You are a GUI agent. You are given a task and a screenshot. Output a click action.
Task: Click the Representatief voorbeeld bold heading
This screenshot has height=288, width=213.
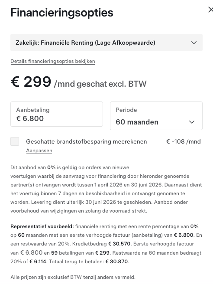click(42, 226)
